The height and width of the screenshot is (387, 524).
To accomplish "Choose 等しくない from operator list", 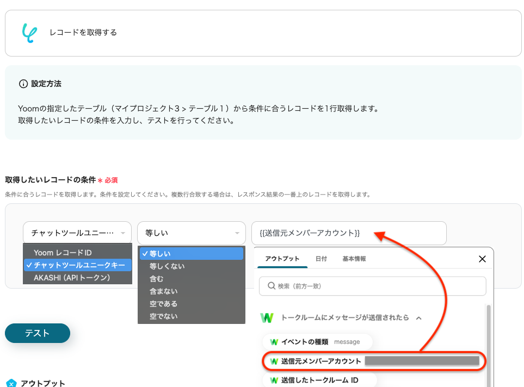I will (167, 266).
